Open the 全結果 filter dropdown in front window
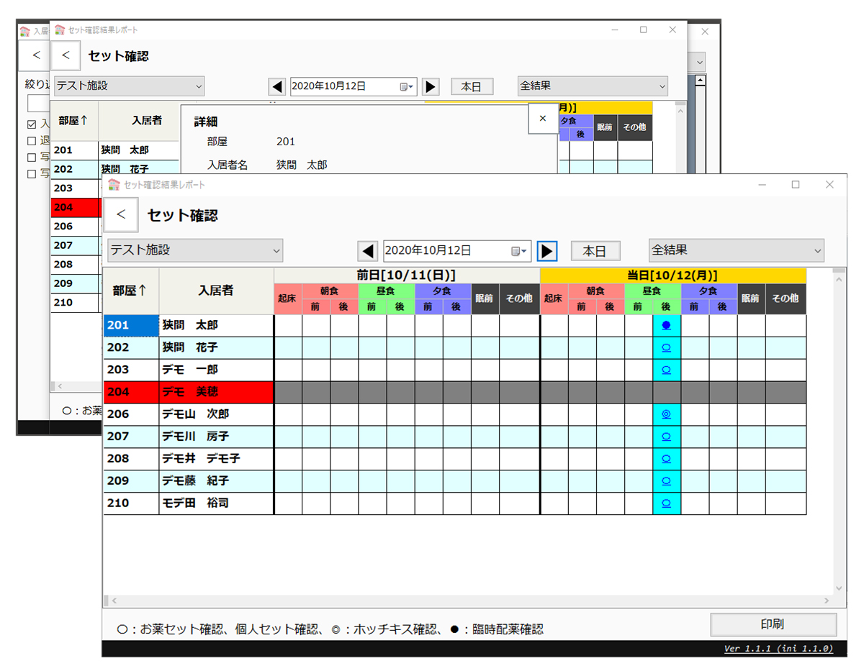 click(736, 251)
